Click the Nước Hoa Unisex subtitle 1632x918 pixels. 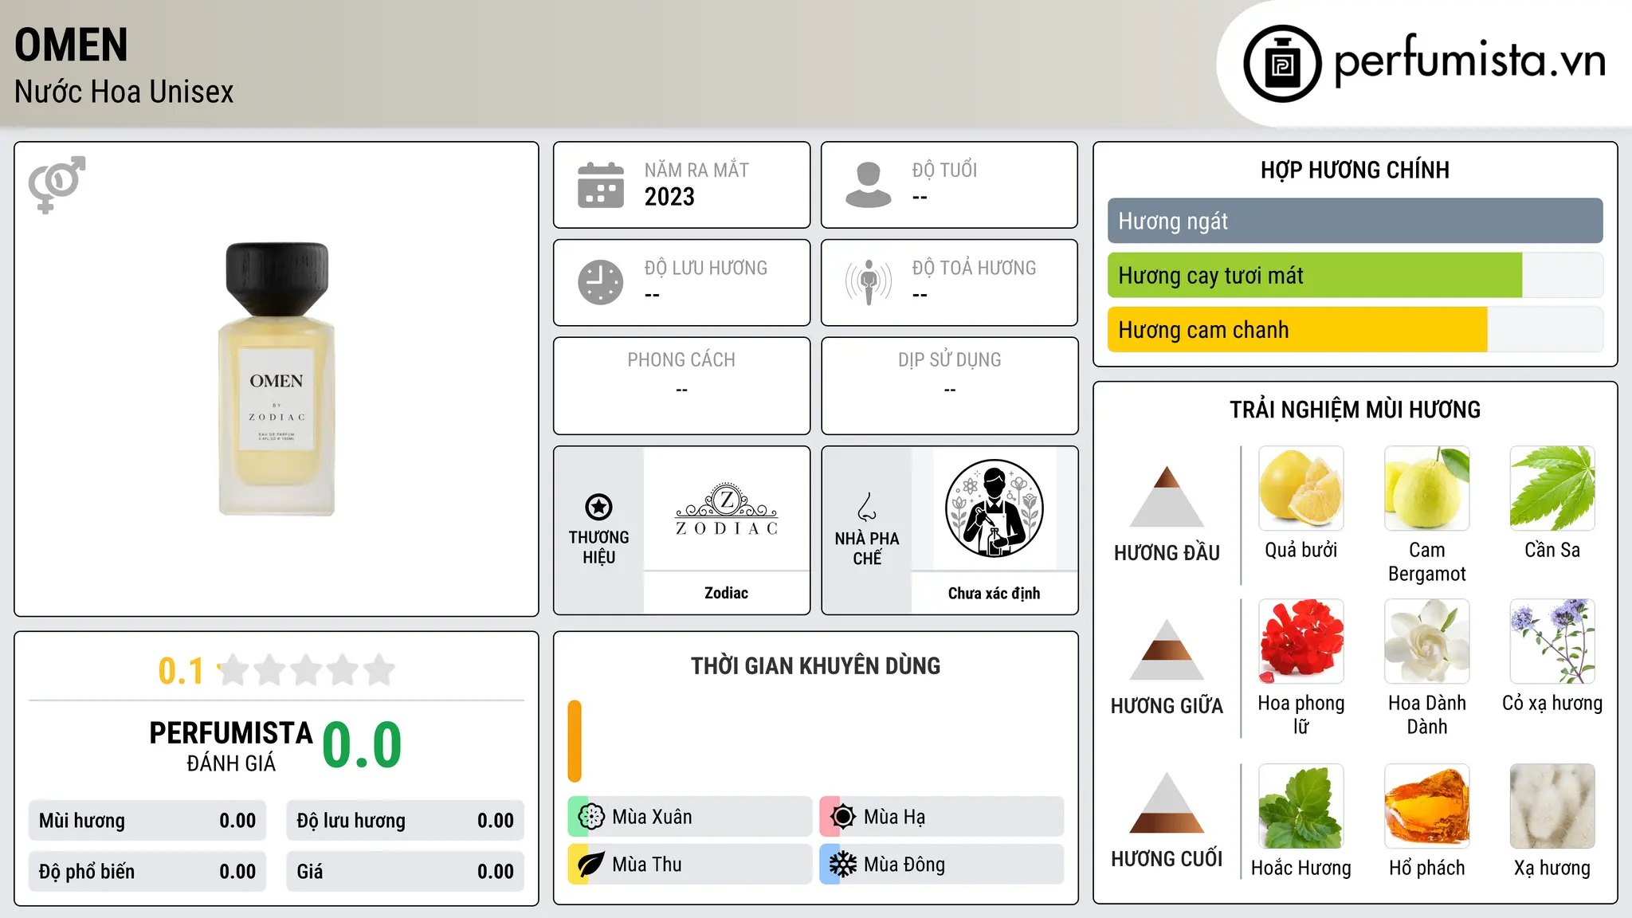tap(124, 92)
